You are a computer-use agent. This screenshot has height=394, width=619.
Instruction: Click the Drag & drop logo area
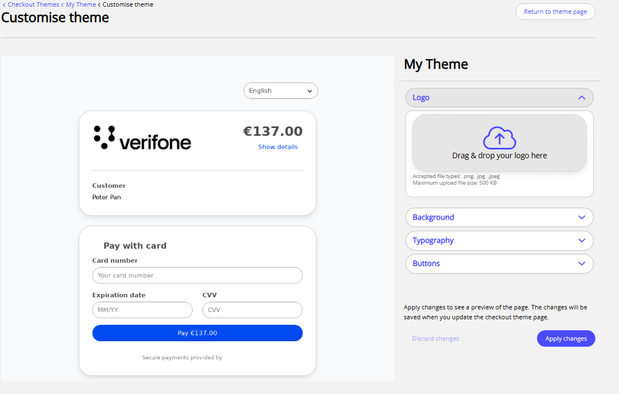(500, 143)
